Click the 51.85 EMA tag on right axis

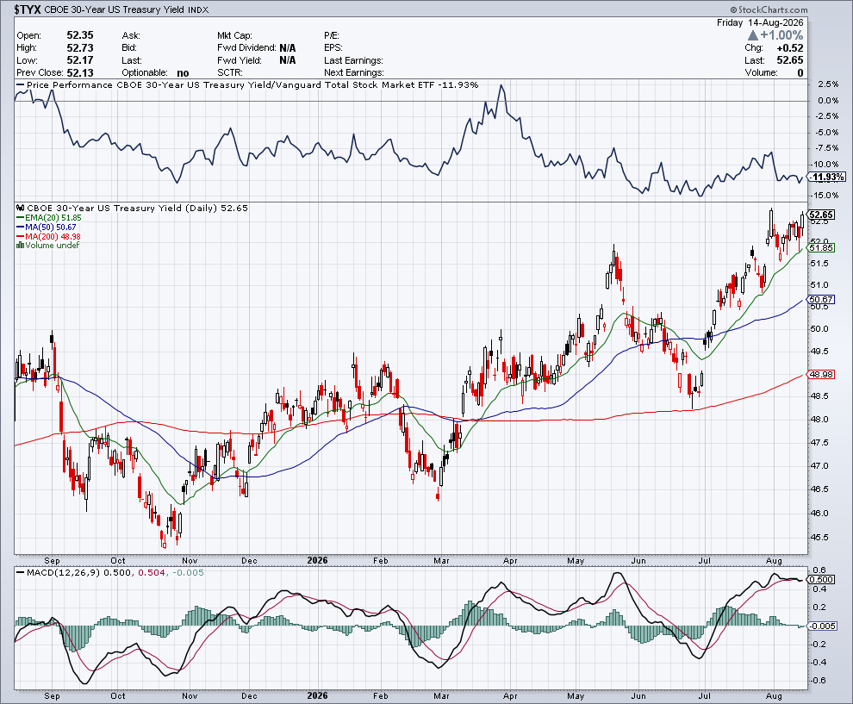[x=821, y=247]
